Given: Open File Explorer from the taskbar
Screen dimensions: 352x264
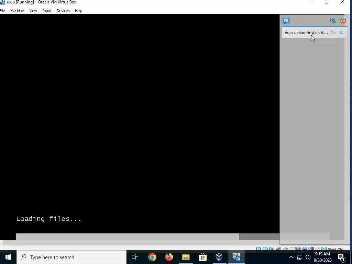Looking at the screenshot, I should click(x=186, y=257).
